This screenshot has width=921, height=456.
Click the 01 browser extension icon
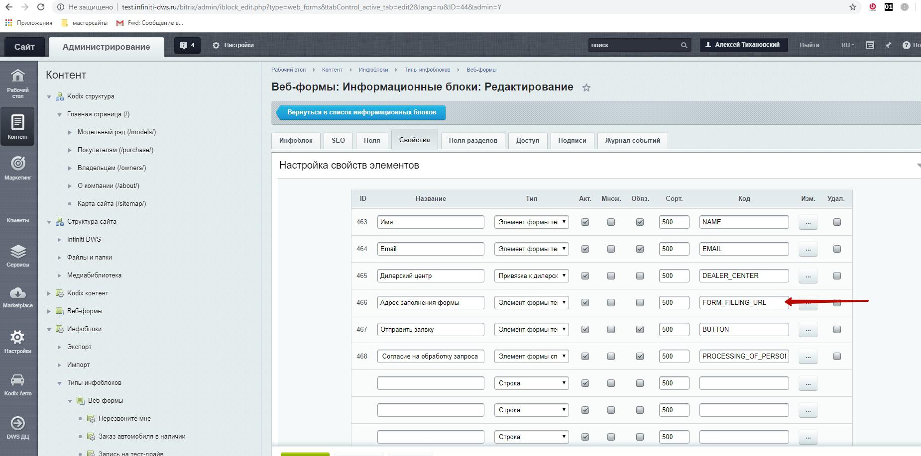pyautogui.click(x=889, y=7)
